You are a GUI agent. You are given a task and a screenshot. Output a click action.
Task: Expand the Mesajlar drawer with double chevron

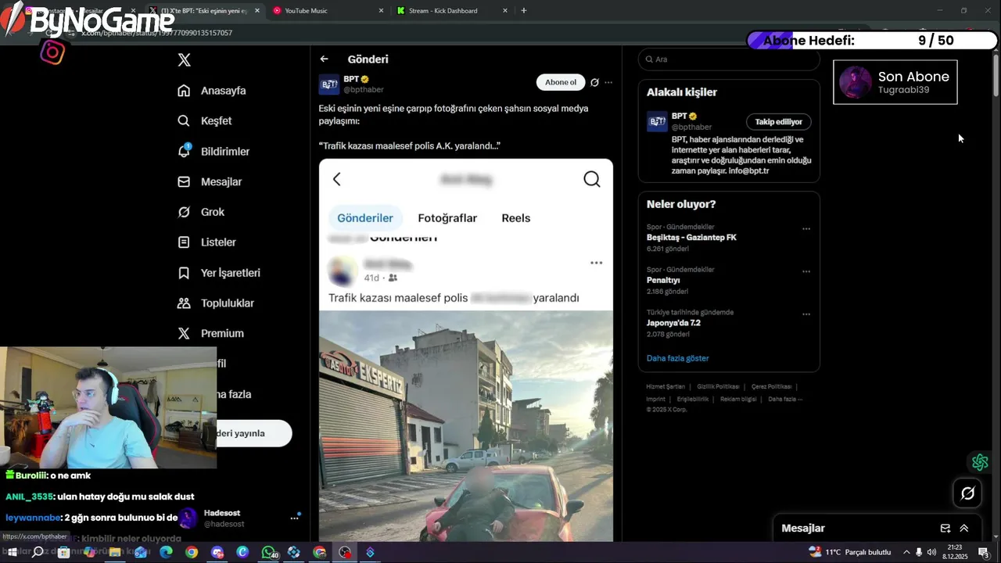pos(964,529)
